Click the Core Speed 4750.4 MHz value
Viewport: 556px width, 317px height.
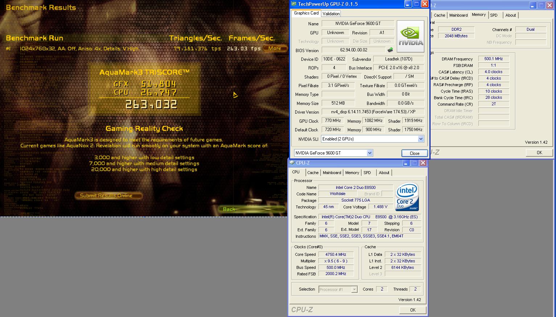[x=335, y=254]
